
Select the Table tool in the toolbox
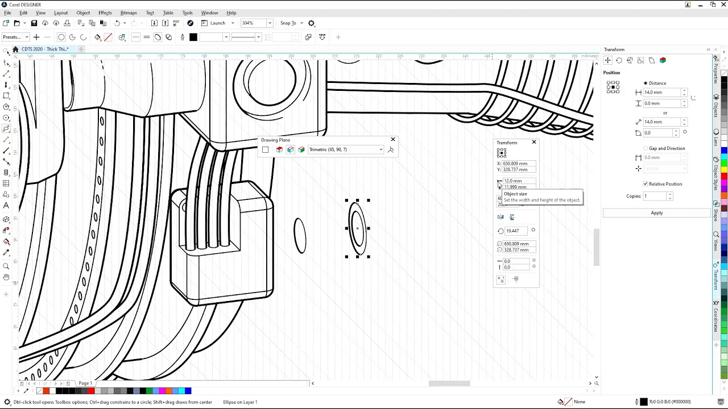(x=6, y=183)
